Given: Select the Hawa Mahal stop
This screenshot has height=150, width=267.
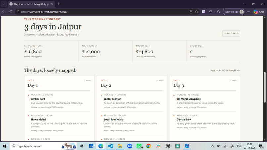Looking at the screenshot, I should pos(38,119).
